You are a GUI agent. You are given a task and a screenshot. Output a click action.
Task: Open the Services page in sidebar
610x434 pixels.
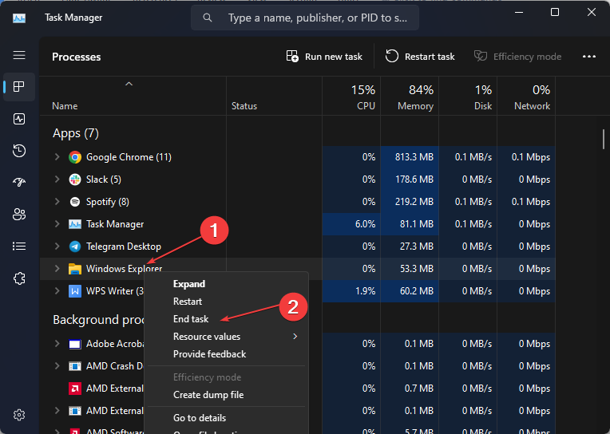(x=19, y=278)
